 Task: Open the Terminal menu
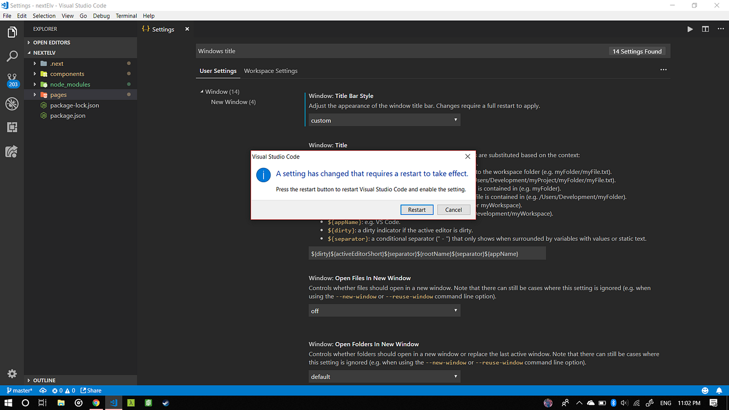point(126,15)
